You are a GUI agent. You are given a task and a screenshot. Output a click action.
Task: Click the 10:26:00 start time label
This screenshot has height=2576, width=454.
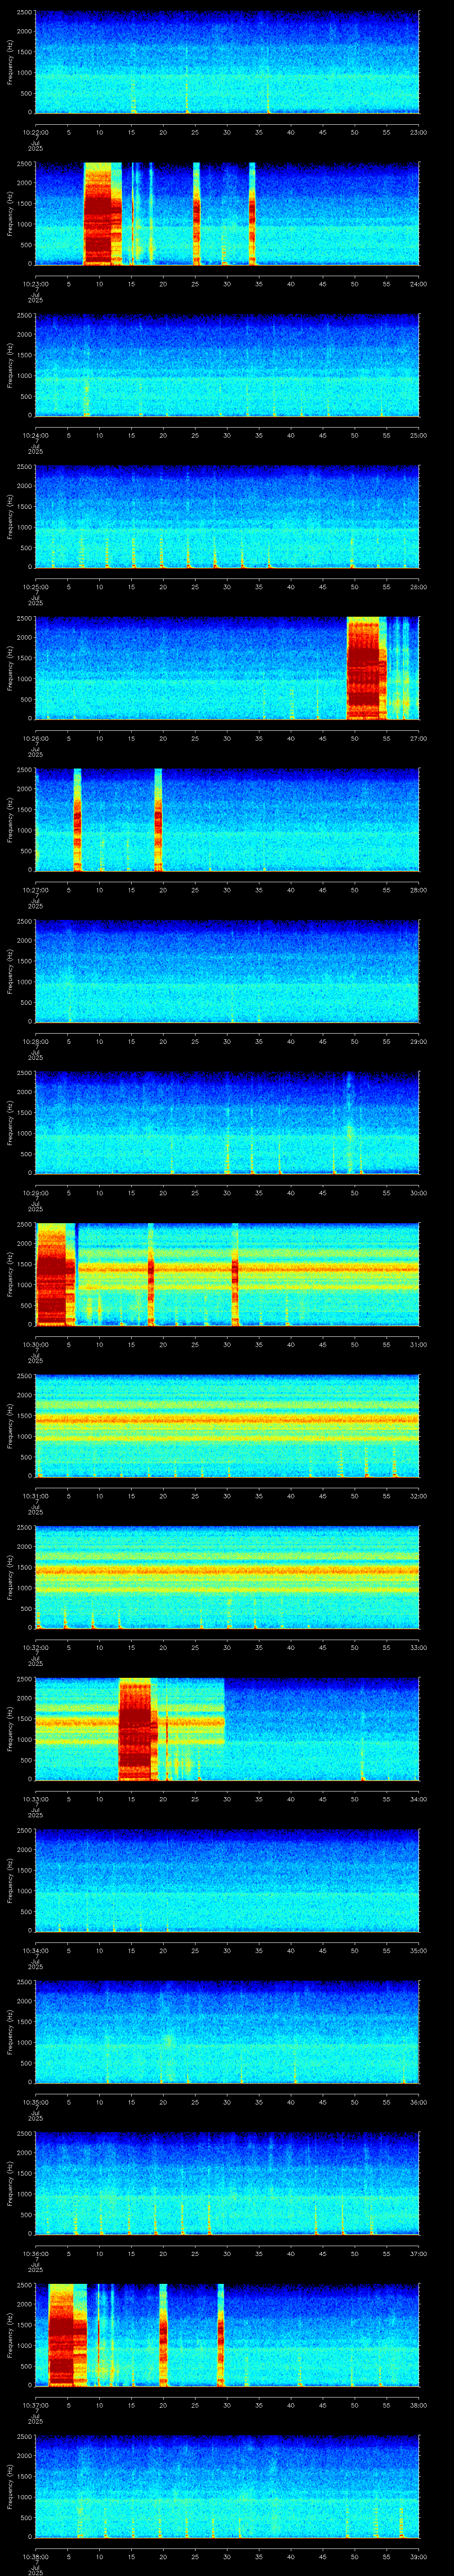click(35, 738)
